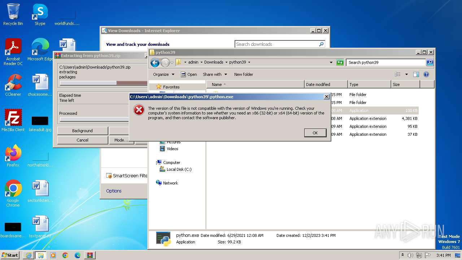This screenshot has height=260, width=462.
Task: Open the address bar history dropdown
Action: coord(331,62)
